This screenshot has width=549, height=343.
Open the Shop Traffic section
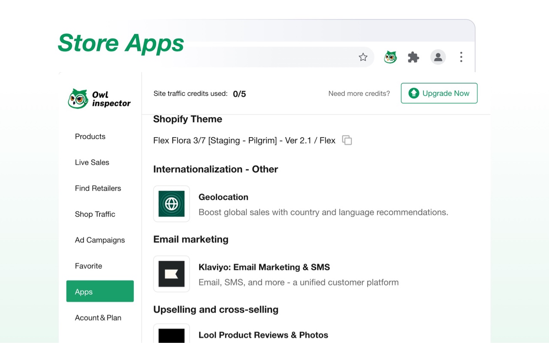95,214
